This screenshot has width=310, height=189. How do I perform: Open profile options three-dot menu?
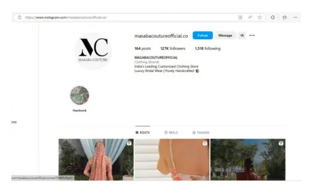click(252, 35)
